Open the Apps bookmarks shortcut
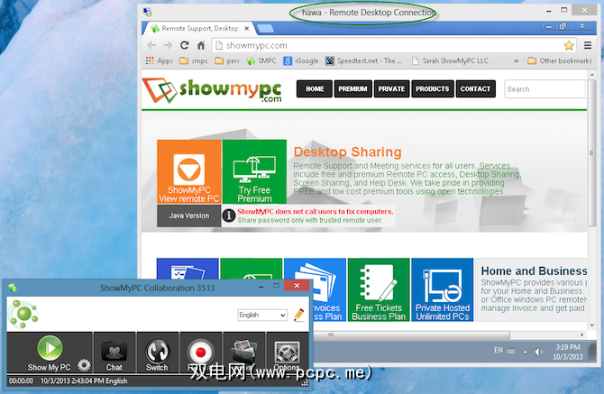 [x=159, y=60]
